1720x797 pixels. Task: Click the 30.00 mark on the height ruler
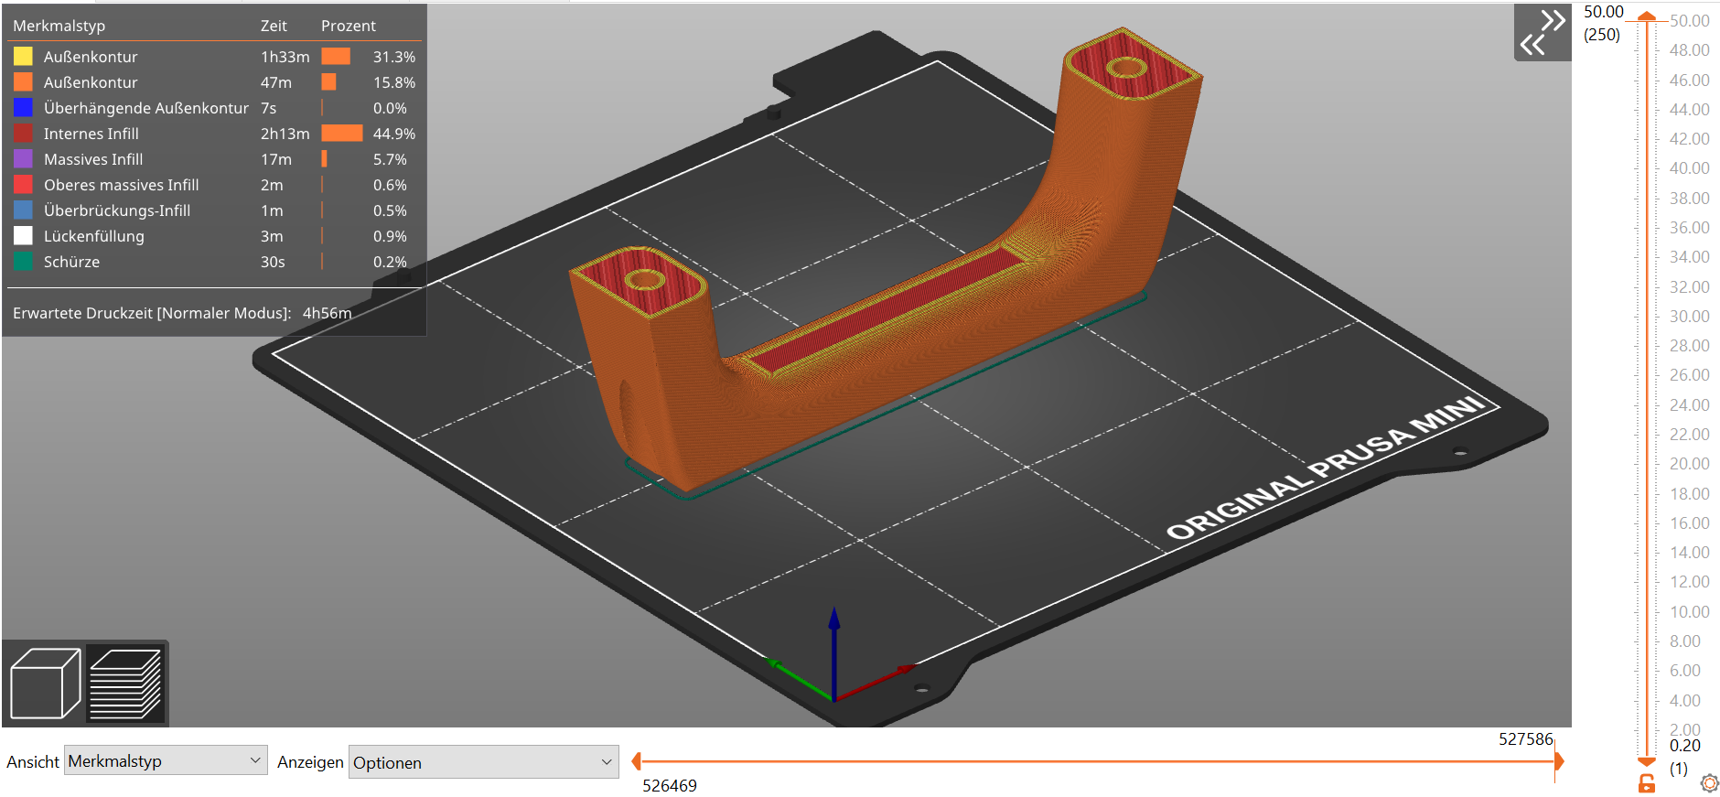pos(1689,316)
